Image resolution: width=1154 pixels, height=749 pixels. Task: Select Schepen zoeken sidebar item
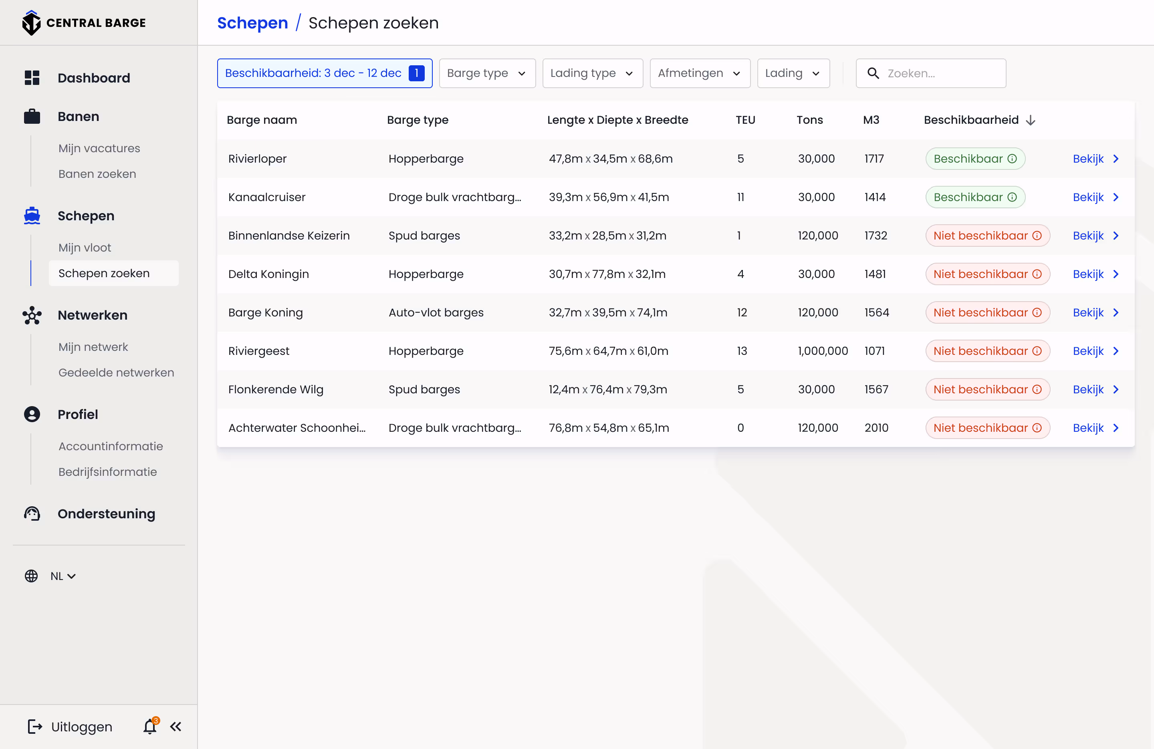(113, 273)
